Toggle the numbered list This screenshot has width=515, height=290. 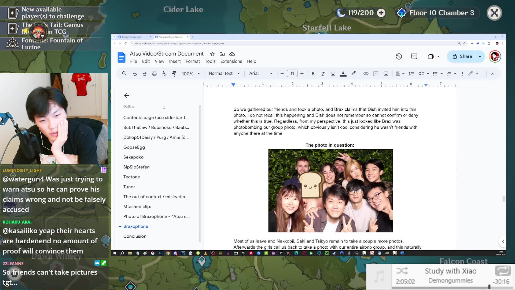pyautogui.click(x=448, y=74)
